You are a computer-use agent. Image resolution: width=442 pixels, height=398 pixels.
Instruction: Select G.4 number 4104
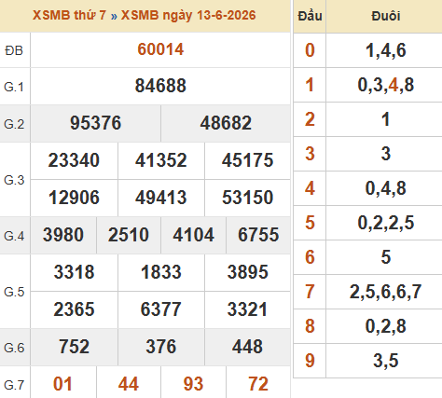point(193,235)
